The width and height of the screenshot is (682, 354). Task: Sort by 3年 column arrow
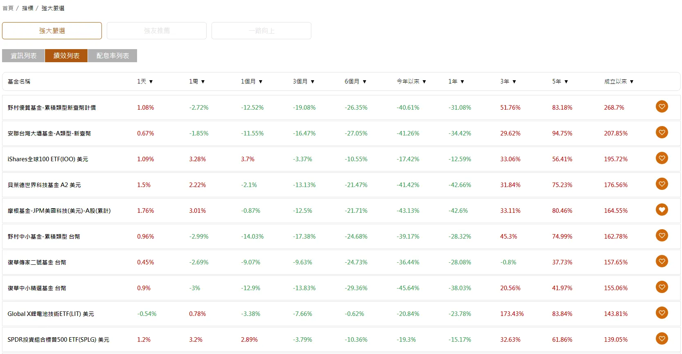pos(514,82)
